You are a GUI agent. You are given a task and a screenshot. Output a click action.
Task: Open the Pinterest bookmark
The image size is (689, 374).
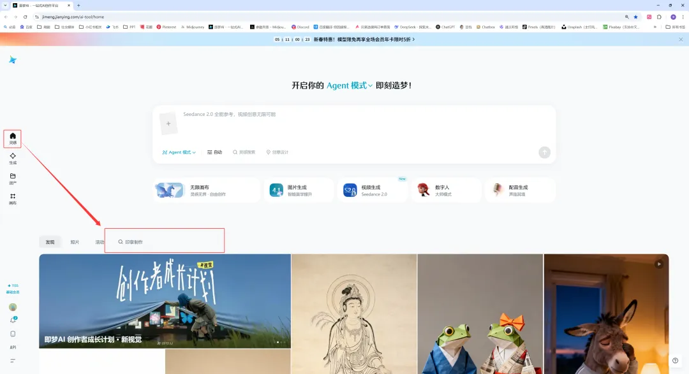click(x=166, y=27)
